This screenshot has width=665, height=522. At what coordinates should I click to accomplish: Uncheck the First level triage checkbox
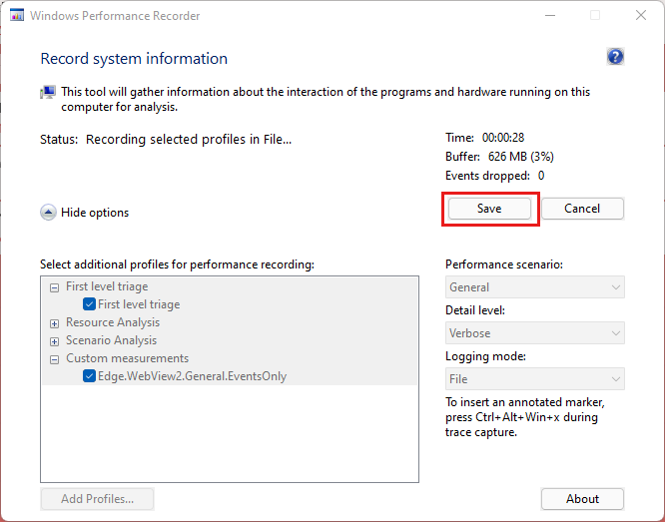(x=89, y=304)
